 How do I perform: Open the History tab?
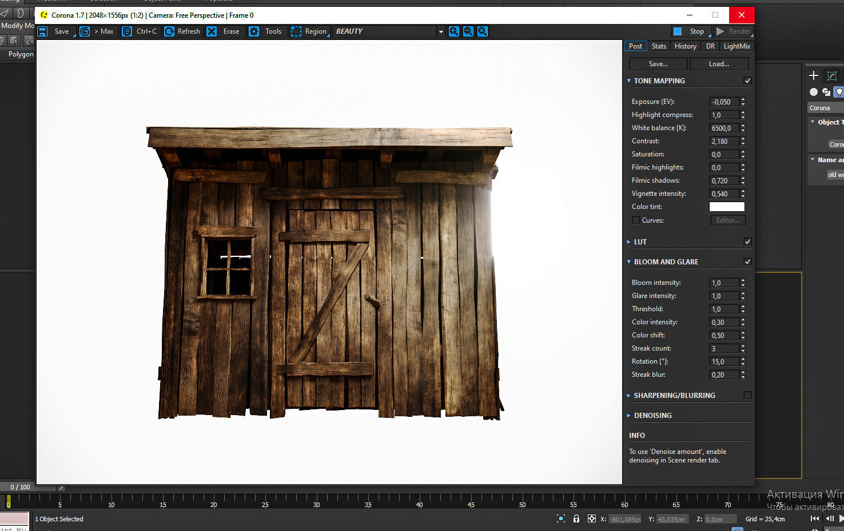(x=685, y=46)
